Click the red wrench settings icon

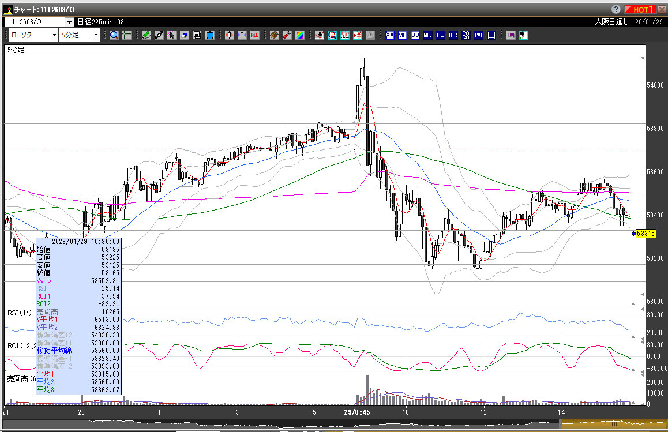click(x=287, y=35)
